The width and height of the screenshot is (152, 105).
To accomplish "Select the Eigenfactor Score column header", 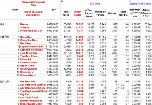I will [x=135, y=13].
